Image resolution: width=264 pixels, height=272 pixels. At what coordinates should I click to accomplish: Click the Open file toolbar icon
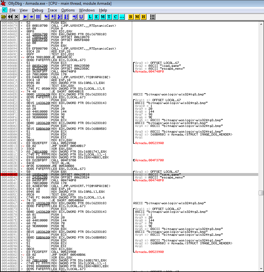pyautogui.click(x=3, y=17)
